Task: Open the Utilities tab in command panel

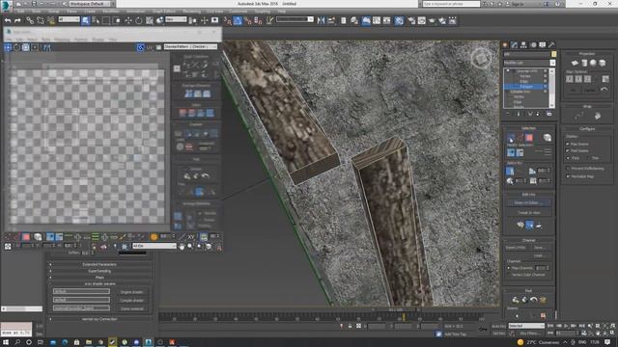Action: (x=551, y=45)
